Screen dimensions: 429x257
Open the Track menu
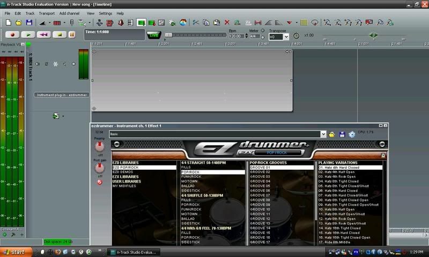point(30,13)
